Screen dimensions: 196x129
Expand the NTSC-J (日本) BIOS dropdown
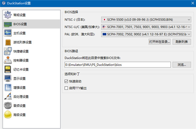[146, 20]
